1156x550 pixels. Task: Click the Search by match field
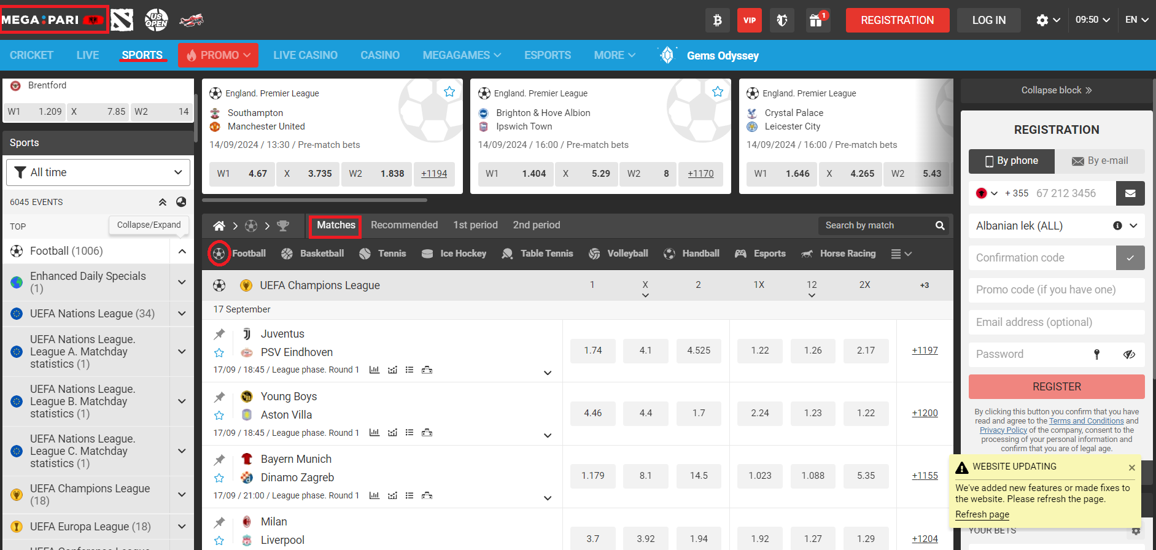pos(875,225)
